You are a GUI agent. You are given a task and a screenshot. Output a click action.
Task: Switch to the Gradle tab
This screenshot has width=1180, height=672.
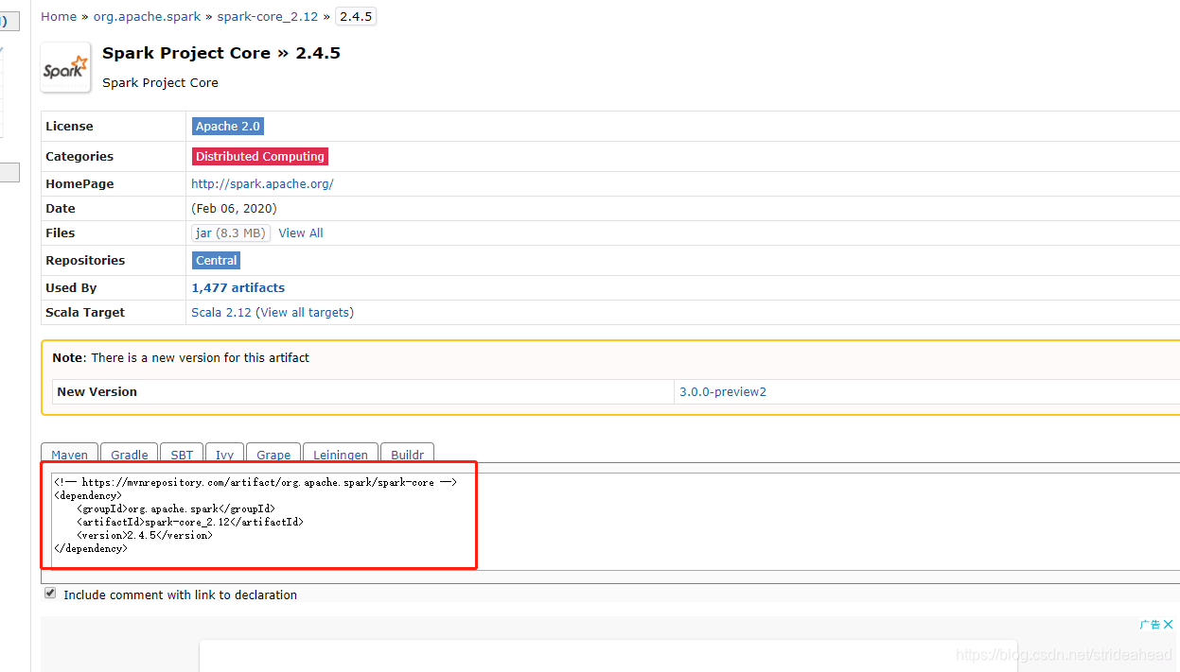[129, 454]
